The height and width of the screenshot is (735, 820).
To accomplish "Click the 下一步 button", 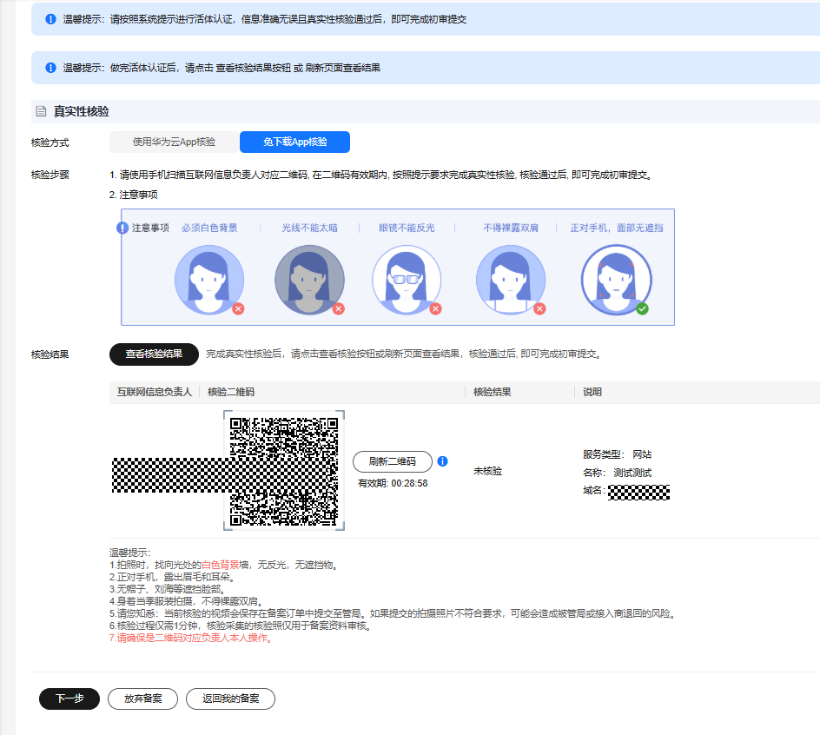I will pos(69,699).
